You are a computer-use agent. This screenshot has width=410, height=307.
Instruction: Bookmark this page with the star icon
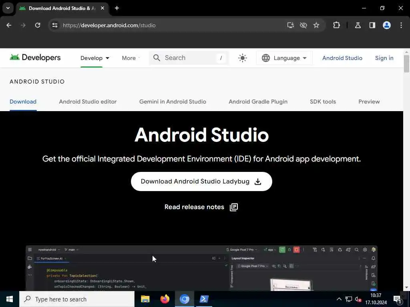tap(316, 25)
